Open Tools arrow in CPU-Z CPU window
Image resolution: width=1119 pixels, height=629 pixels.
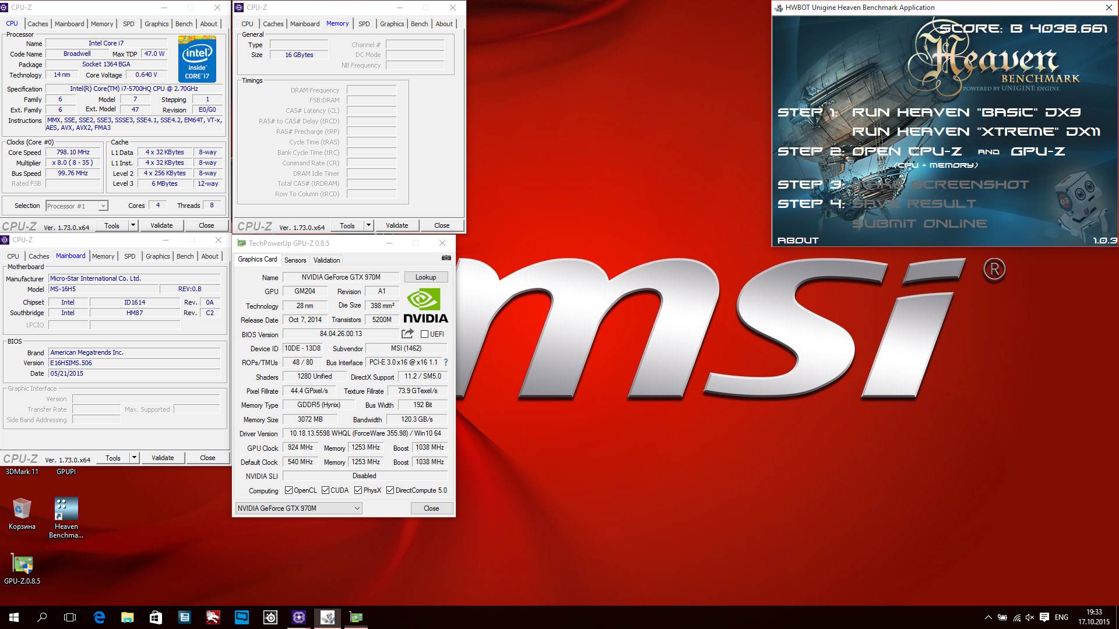coord(133,225)
